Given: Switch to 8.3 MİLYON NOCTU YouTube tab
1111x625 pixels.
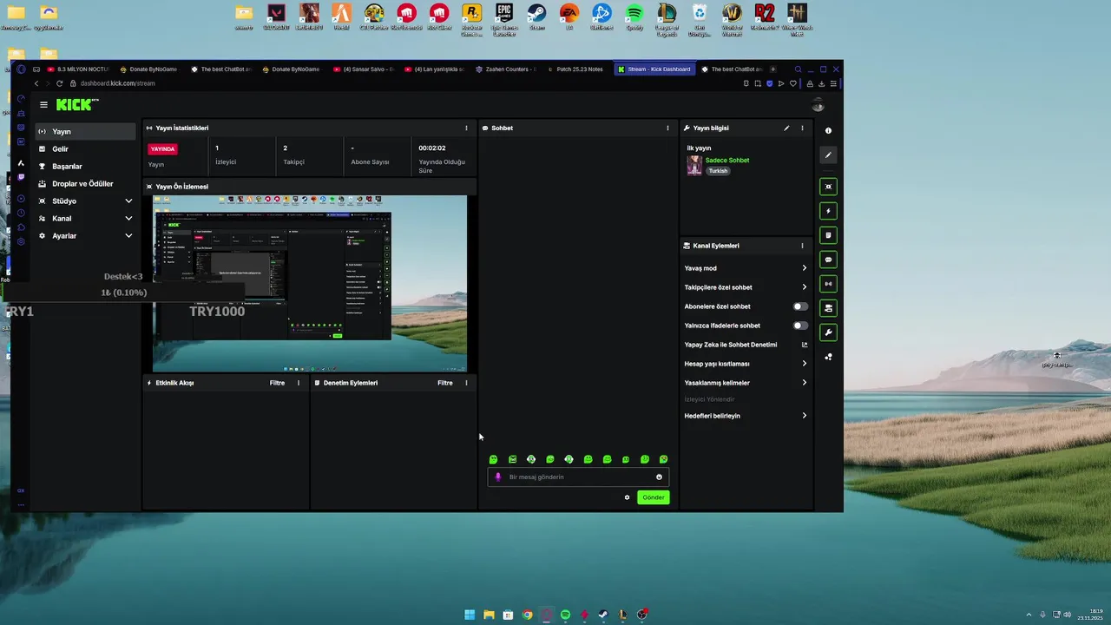Looking at the screenshot, I should (78, 69).
